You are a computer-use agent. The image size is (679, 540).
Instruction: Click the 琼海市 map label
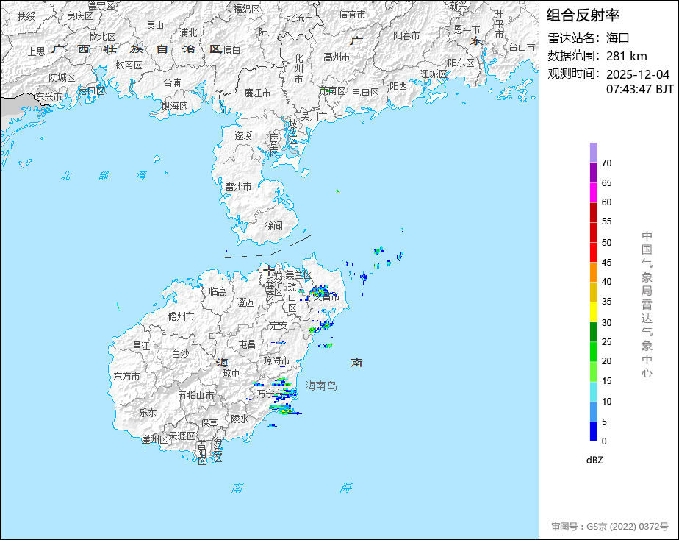click(x=276, y=360)
